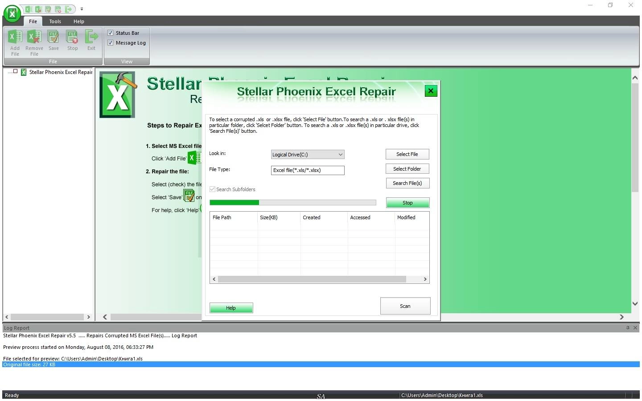Click main pane vertical scroll up arrow

click(x=635, y=78)
